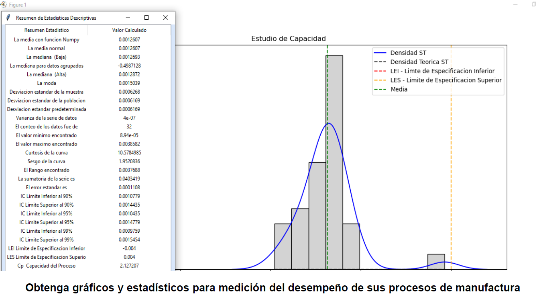Click the LEI Limite de Especificacion Inferior legend label
The image size is (539, 295).
[442, 71]
